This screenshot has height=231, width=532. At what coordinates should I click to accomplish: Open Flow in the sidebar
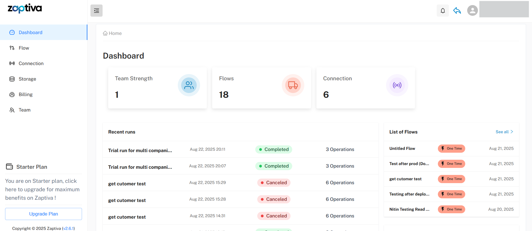pyautogui.click(x=24, y=48)
